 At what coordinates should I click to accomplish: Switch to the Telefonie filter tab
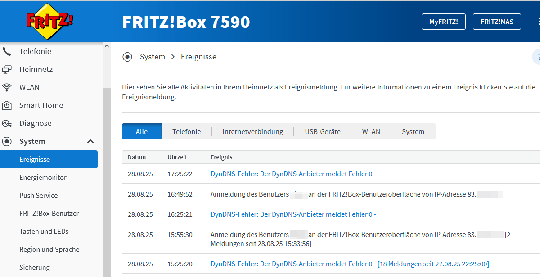point(186,132)
